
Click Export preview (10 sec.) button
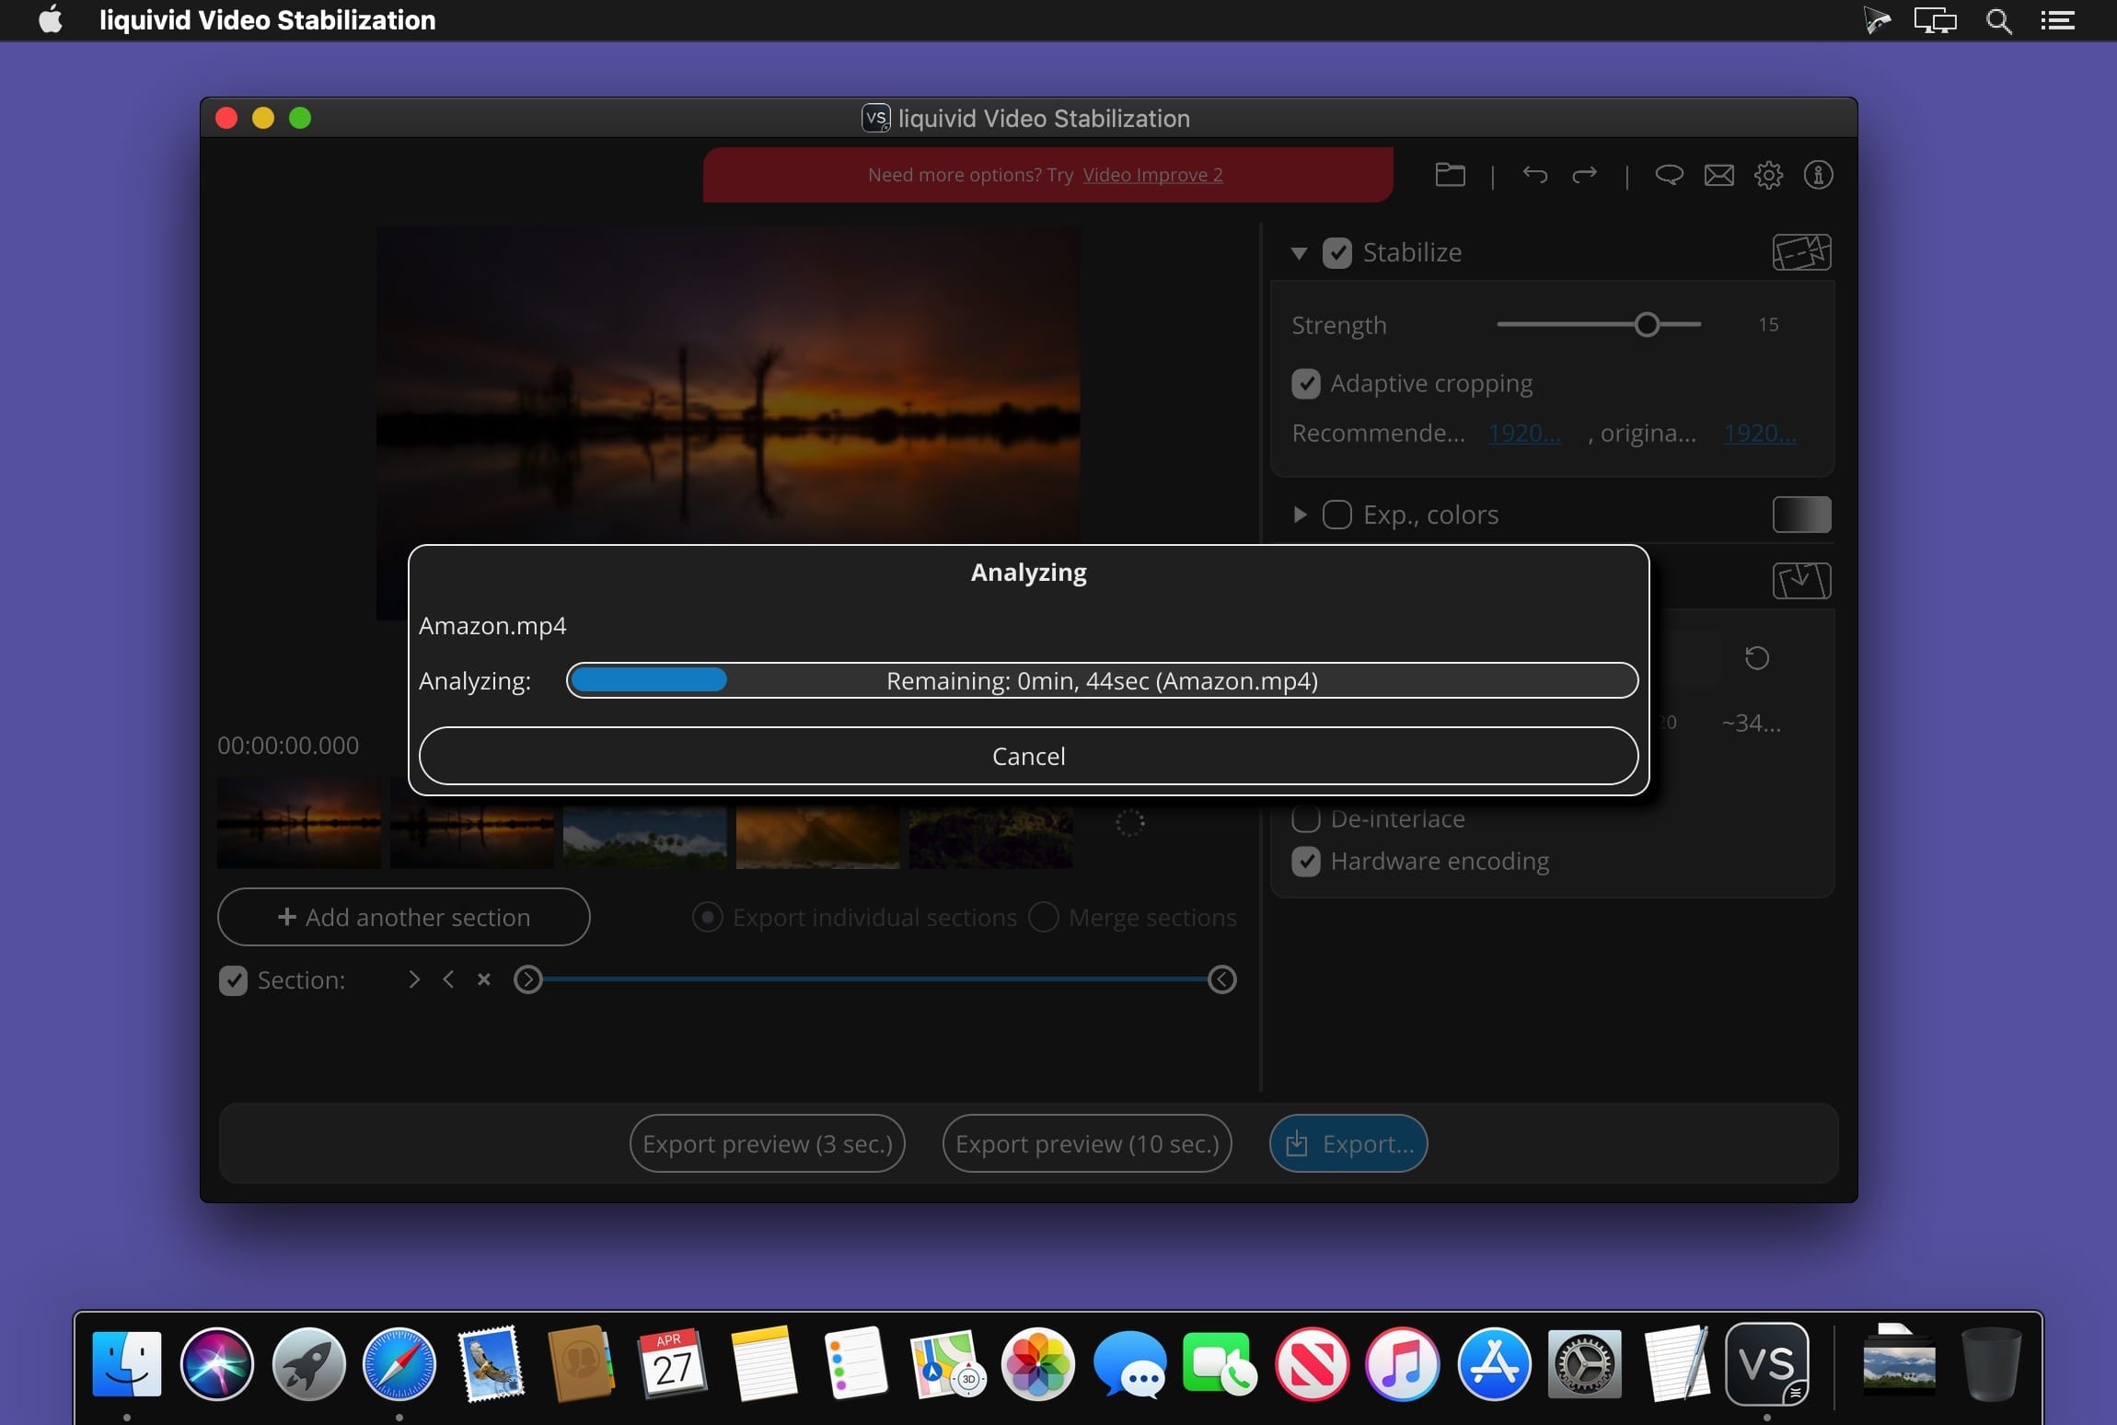coord(1086,1143)
